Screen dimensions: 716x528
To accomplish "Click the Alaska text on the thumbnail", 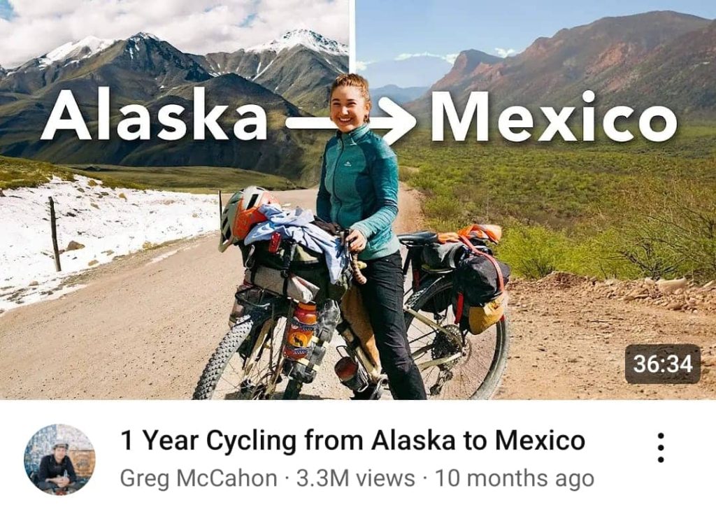I will (x=154, y=115).
